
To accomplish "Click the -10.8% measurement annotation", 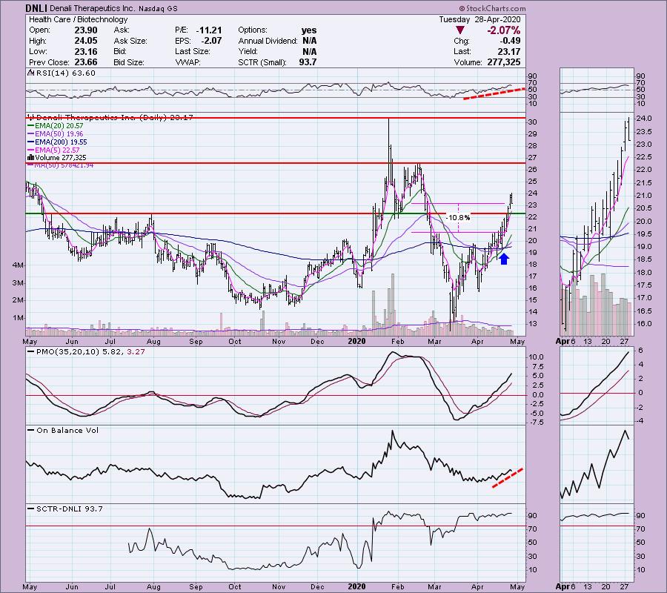I will point(458,217).
